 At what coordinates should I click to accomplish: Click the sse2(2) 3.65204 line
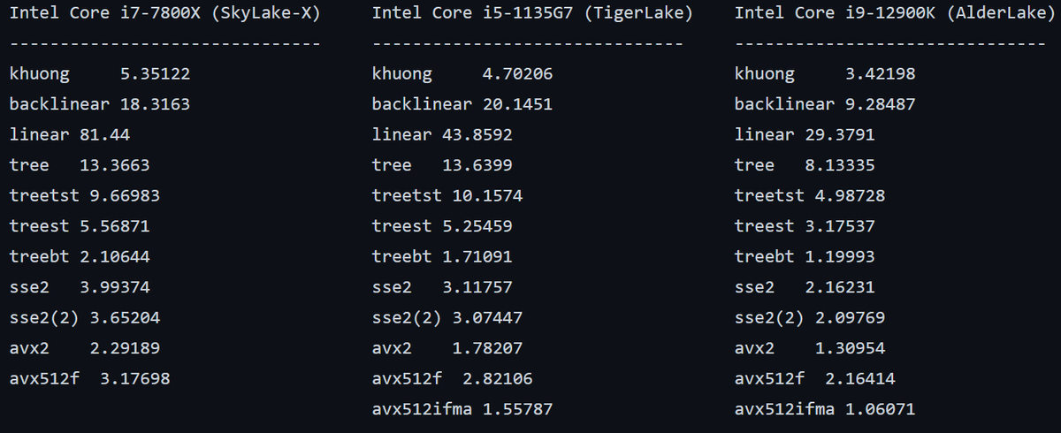coord(85,318)
